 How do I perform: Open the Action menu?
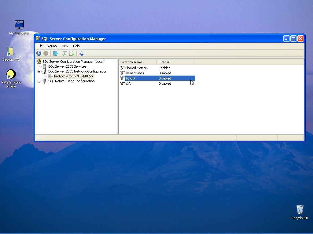[x=52, y=46]
